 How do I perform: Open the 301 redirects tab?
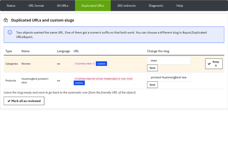click(126, 6)
